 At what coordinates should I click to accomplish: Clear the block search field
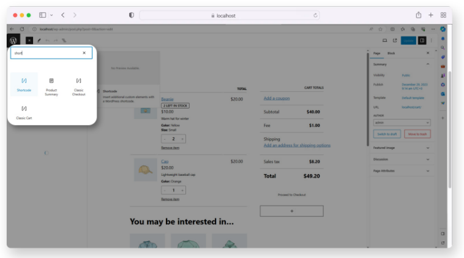[84, 53]
